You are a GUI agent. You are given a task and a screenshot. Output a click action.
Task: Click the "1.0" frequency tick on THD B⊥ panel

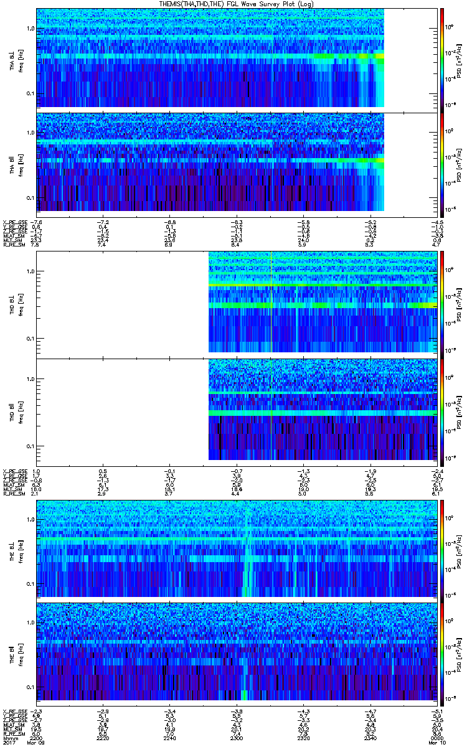click(30, 271)
